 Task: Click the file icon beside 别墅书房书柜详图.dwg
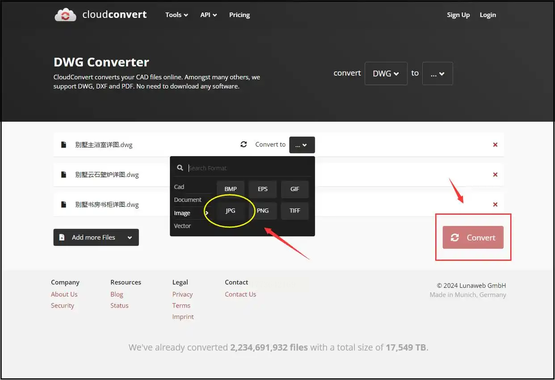click(64, 205)
